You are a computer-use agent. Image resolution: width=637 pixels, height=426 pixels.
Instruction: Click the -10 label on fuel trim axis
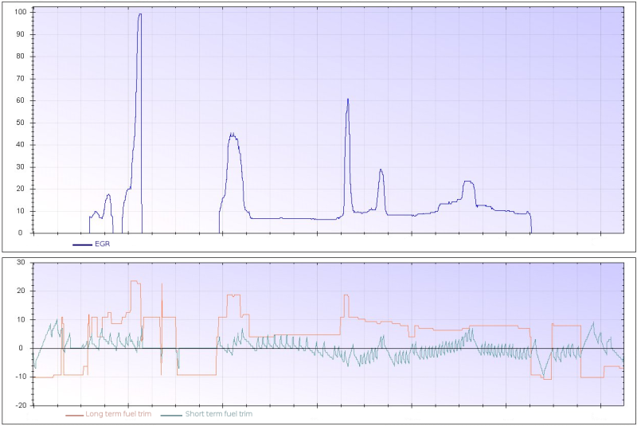click(x=21, y=377)
